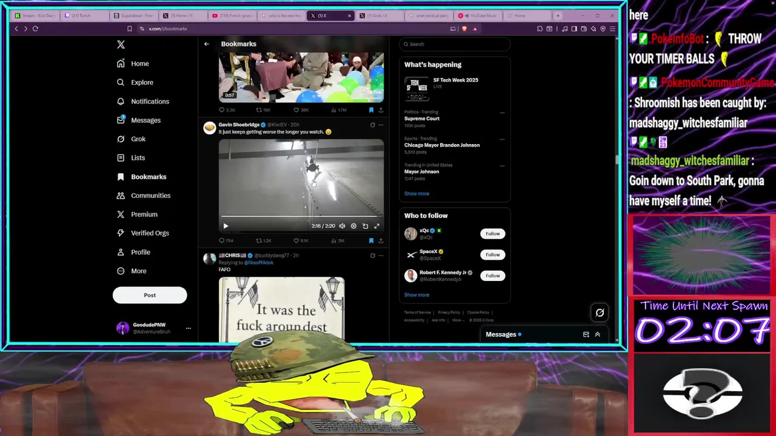Screen dimensions: 776x436
Task: Click the Post button
Action: coord(150,295)
